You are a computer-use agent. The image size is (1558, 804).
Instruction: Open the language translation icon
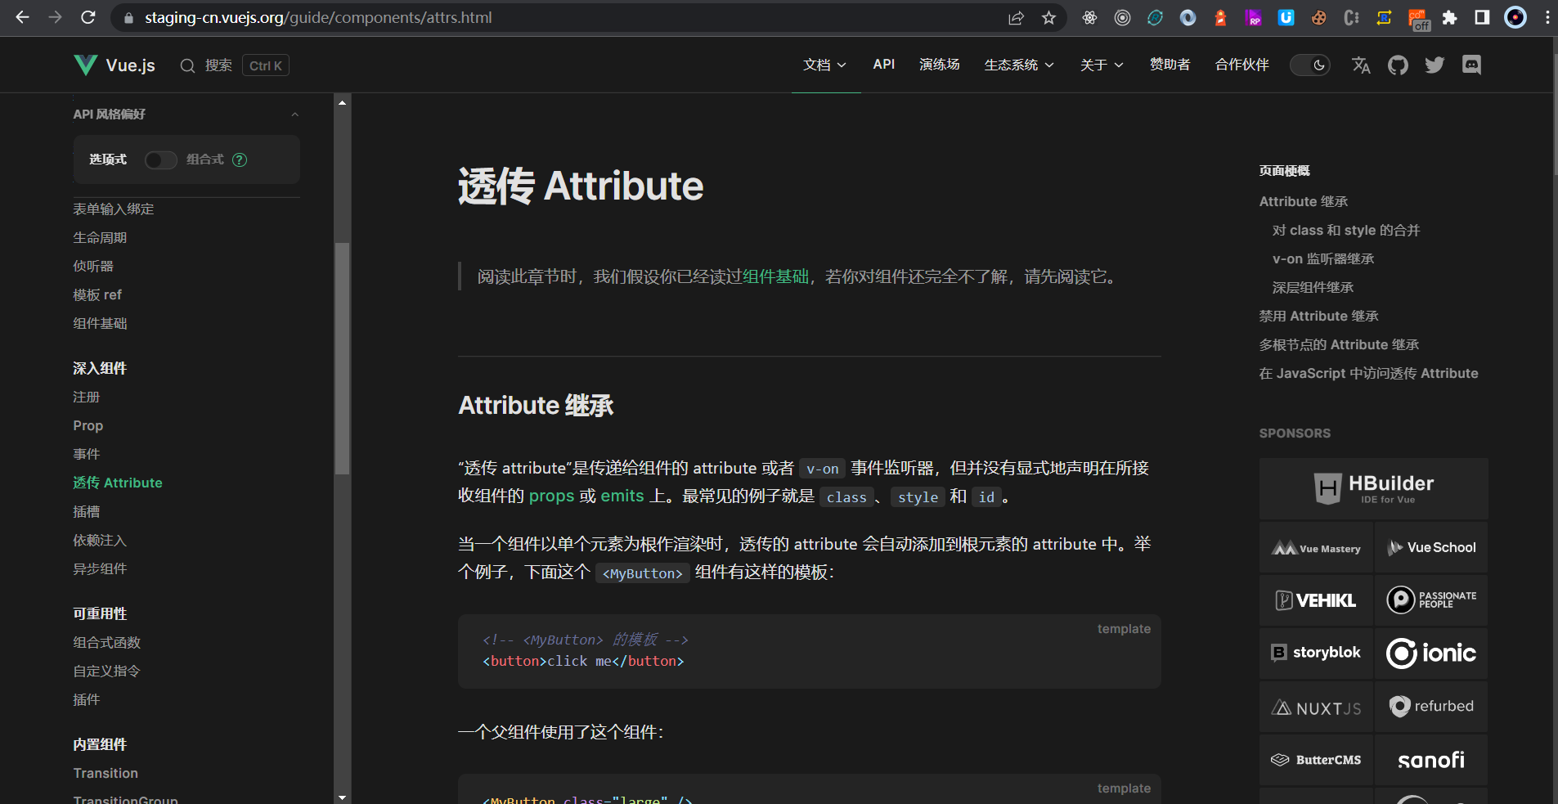pos(1361,65)
